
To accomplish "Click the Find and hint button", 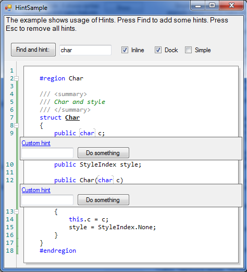I will point(33,50).
